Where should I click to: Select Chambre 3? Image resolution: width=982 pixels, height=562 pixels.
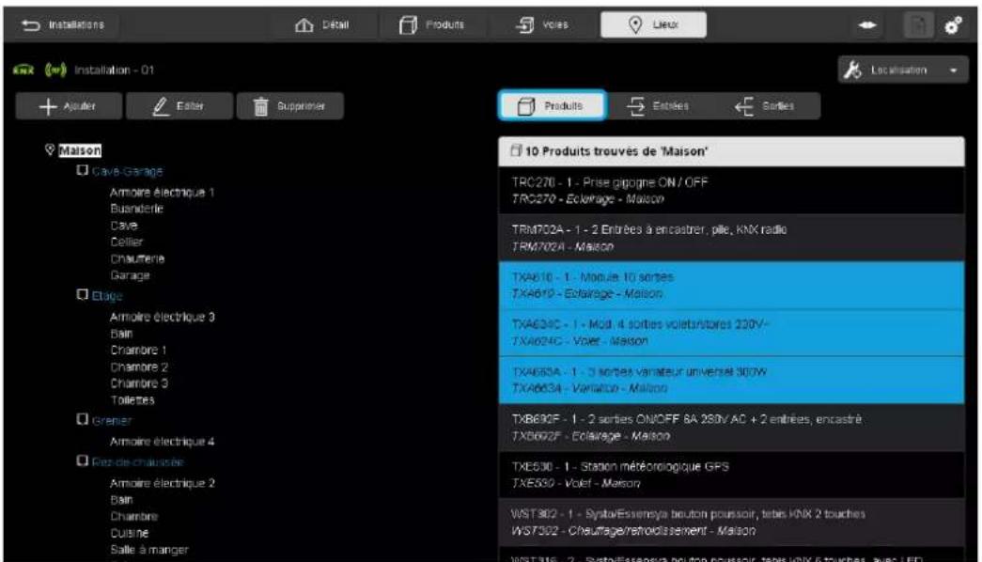coord(138,383)
